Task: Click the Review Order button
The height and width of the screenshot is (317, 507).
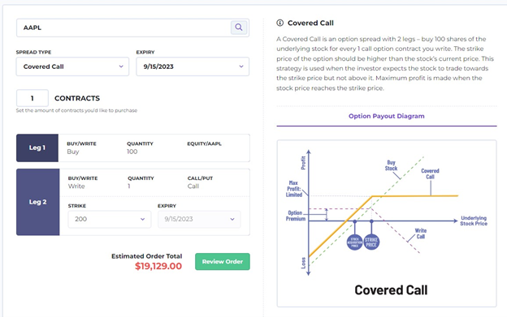Action: click(x=223, y=262)
